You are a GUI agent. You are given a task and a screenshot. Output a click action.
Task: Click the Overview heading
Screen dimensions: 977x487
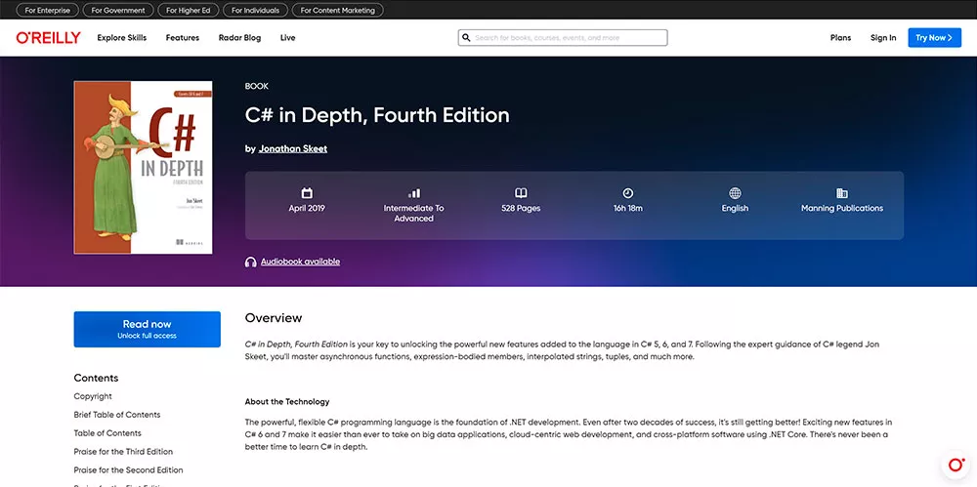click(x=274, y=318)
